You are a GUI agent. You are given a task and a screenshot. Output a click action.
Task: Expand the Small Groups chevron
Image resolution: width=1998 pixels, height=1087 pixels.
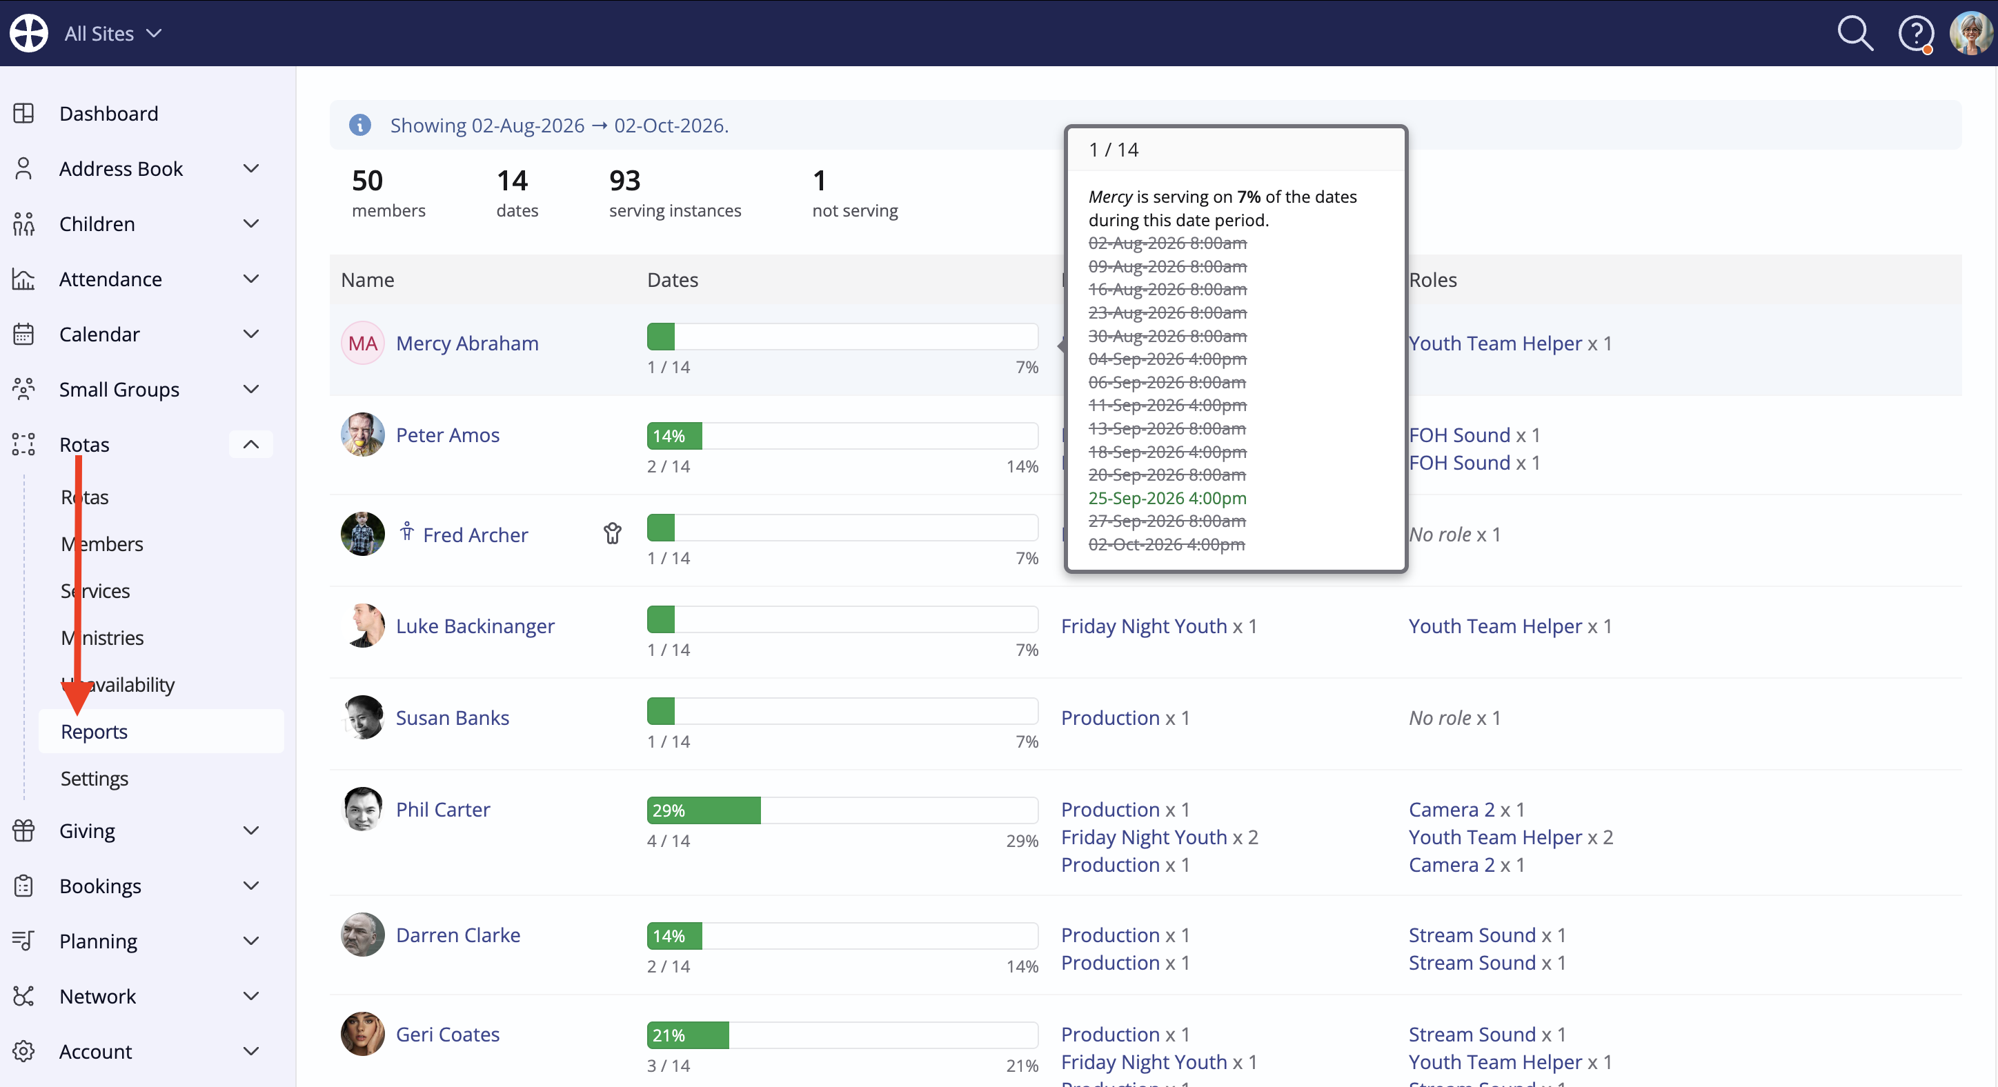[x=250, y=389]
